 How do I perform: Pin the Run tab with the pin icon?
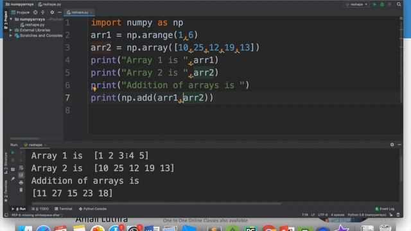click(13, 178)
